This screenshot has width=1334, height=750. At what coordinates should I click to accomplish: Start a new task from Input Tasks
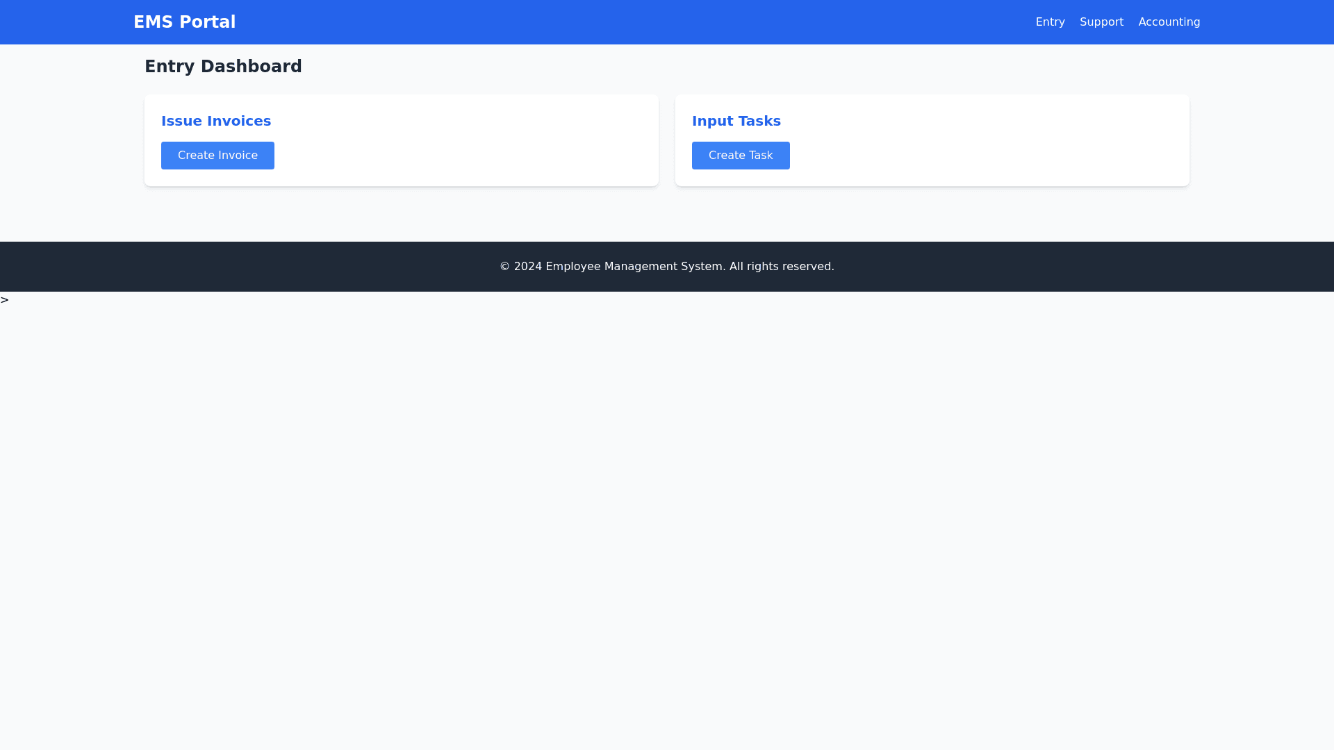(x=741, y=155)
